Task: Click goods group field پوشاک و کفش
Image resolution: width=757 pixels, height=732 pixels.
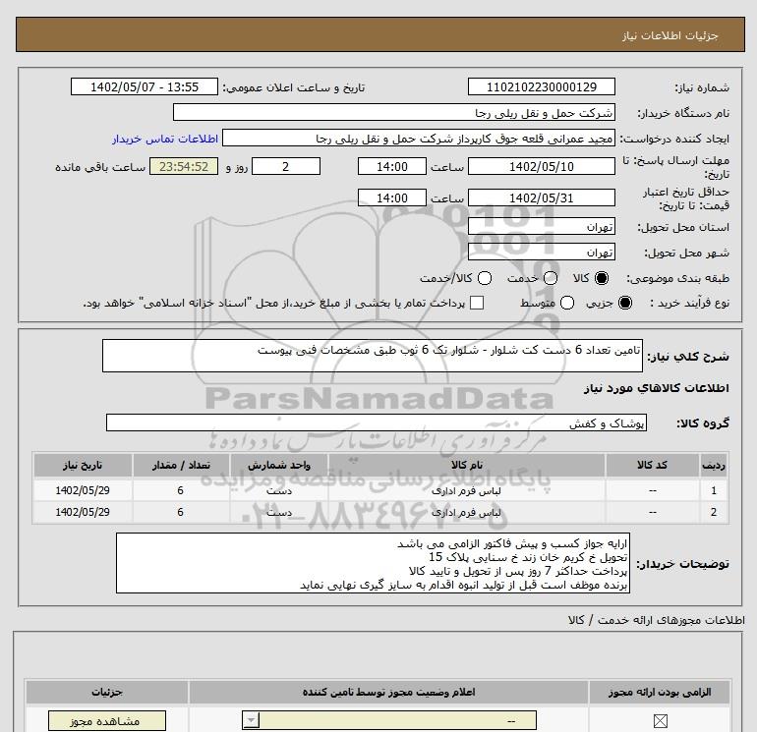Action: 377,422
